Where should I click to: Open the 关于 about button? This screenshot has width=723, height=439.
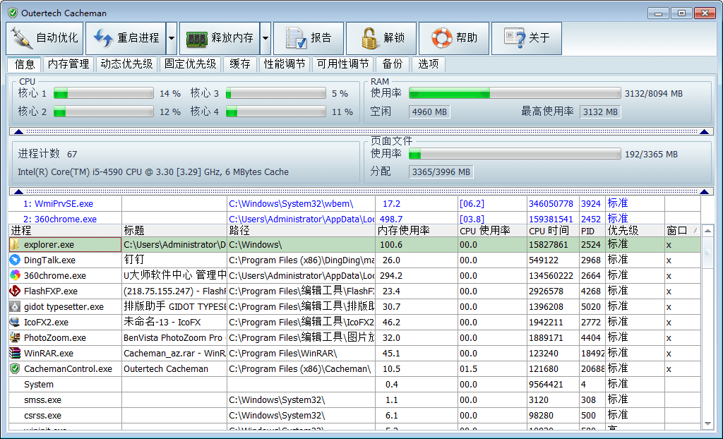[527, 38]
